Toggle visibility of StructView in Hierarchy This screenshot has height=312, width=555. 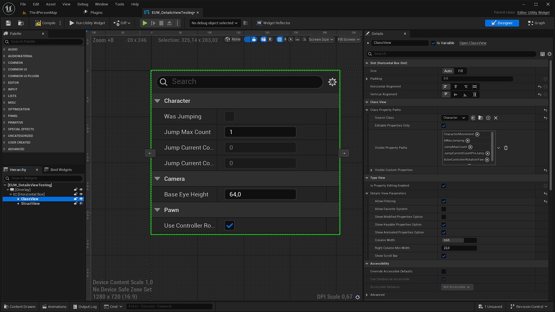81,204
